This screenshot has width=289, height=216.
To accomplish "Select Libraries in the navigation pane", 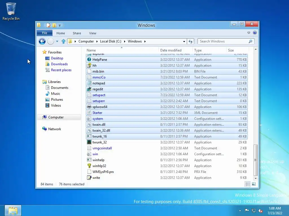I will (54, 82).
